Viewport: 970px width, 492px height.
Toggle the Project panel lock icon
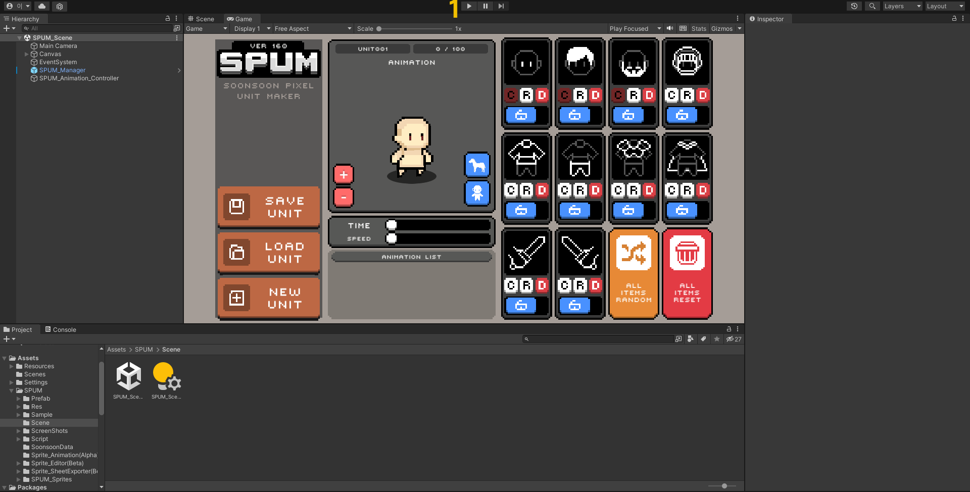(x=729, y=329)
